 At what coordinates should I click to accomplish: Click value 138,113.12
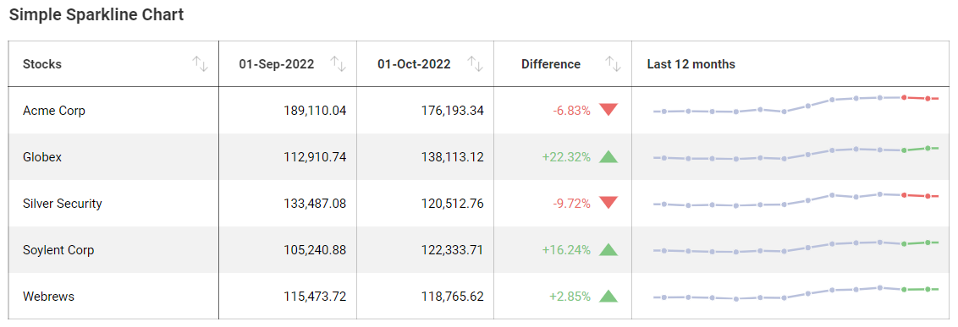[x=452, y=157]
